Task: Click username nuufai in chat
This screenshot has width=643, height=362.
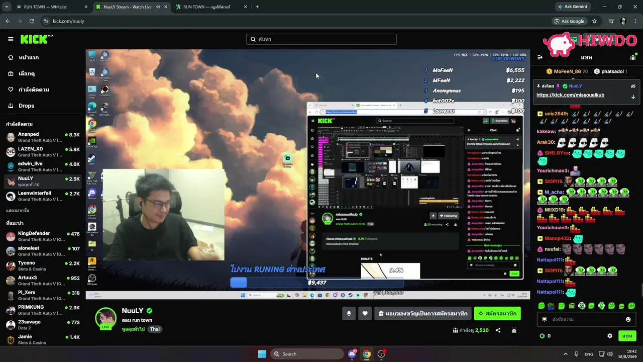Action: (553, 249)
